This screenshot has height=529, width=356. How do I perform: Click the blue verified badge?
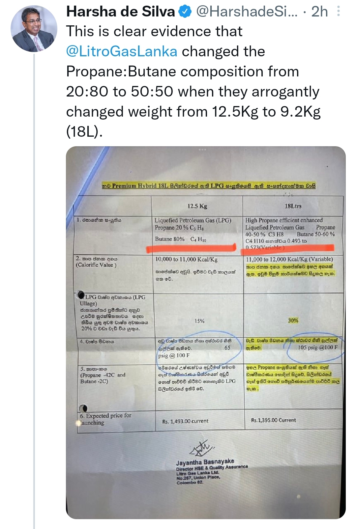(185, 12)
